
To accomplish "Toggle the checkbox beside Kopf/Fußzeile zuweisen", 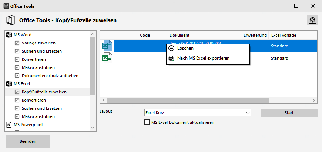I will tap(17, 92).
